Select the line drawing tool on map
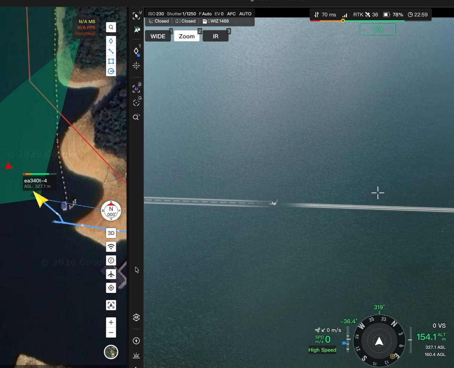 (x=111, y=51)
